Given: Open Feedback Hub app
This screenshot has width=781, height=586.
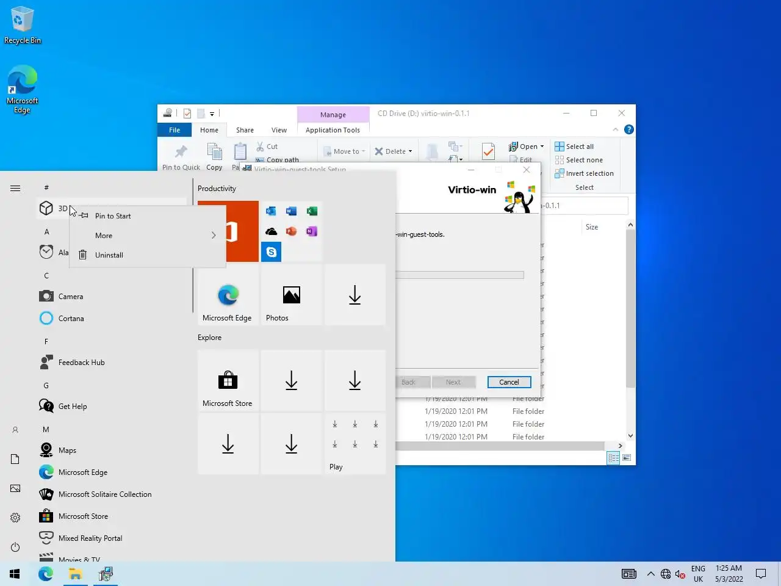Looking at the screenshot, I should [113, 363].
